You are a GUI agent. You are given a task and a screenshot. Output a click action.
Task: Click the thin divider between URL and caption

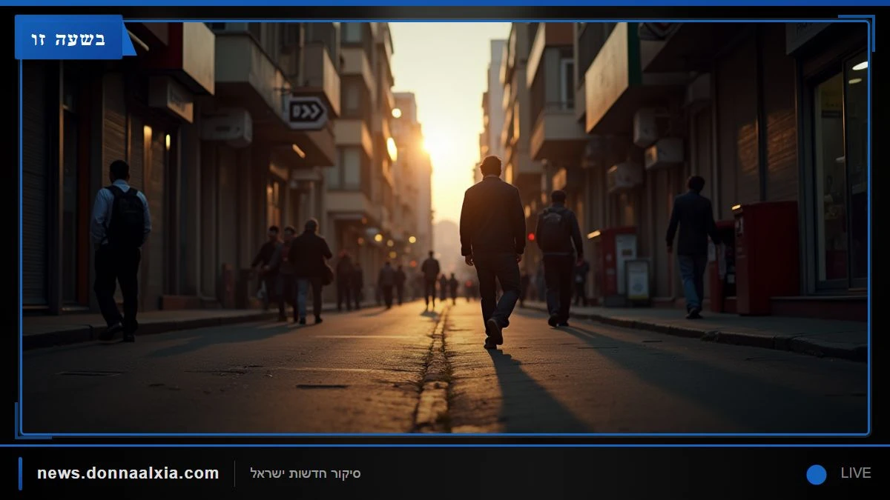click(234, 473)
